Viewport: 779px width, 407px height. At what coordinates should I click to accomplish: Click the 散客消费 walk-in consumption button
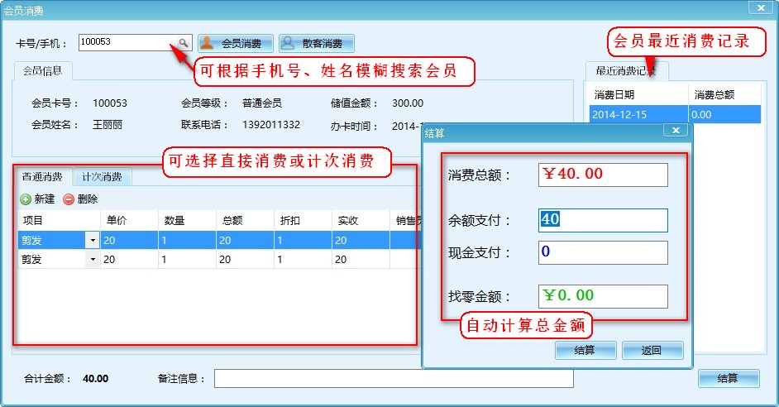pos(316,43)
